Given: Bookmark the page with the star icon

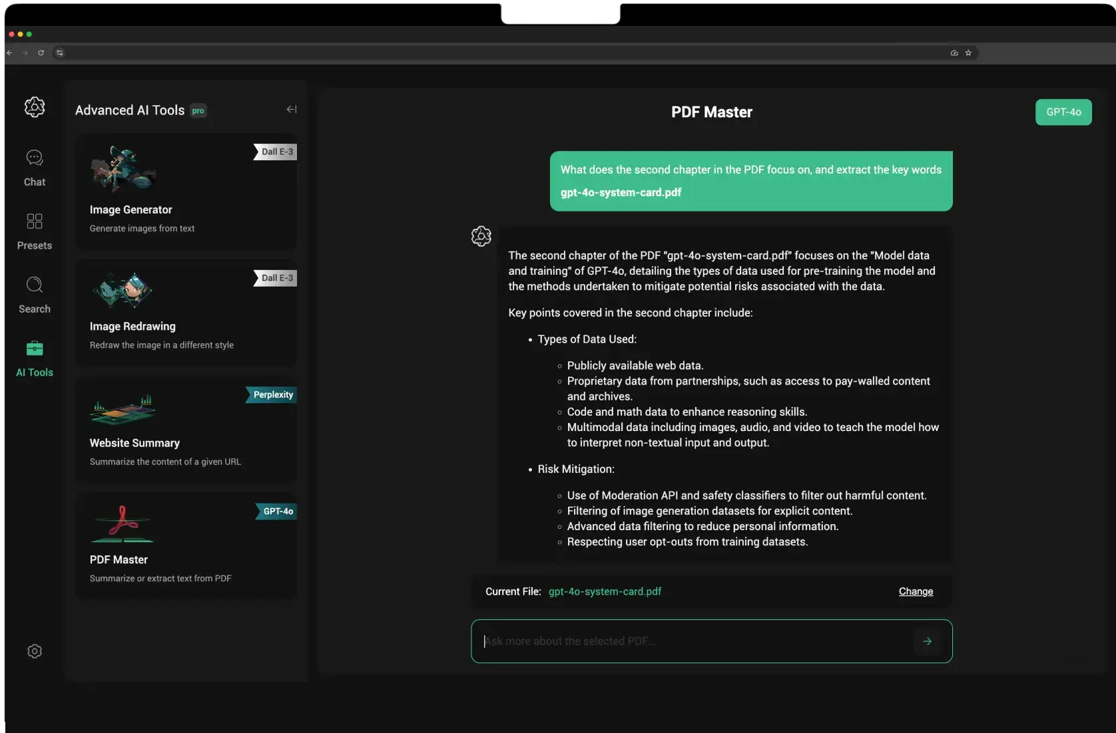Looking at the screenshot, I should click(968, 53).
